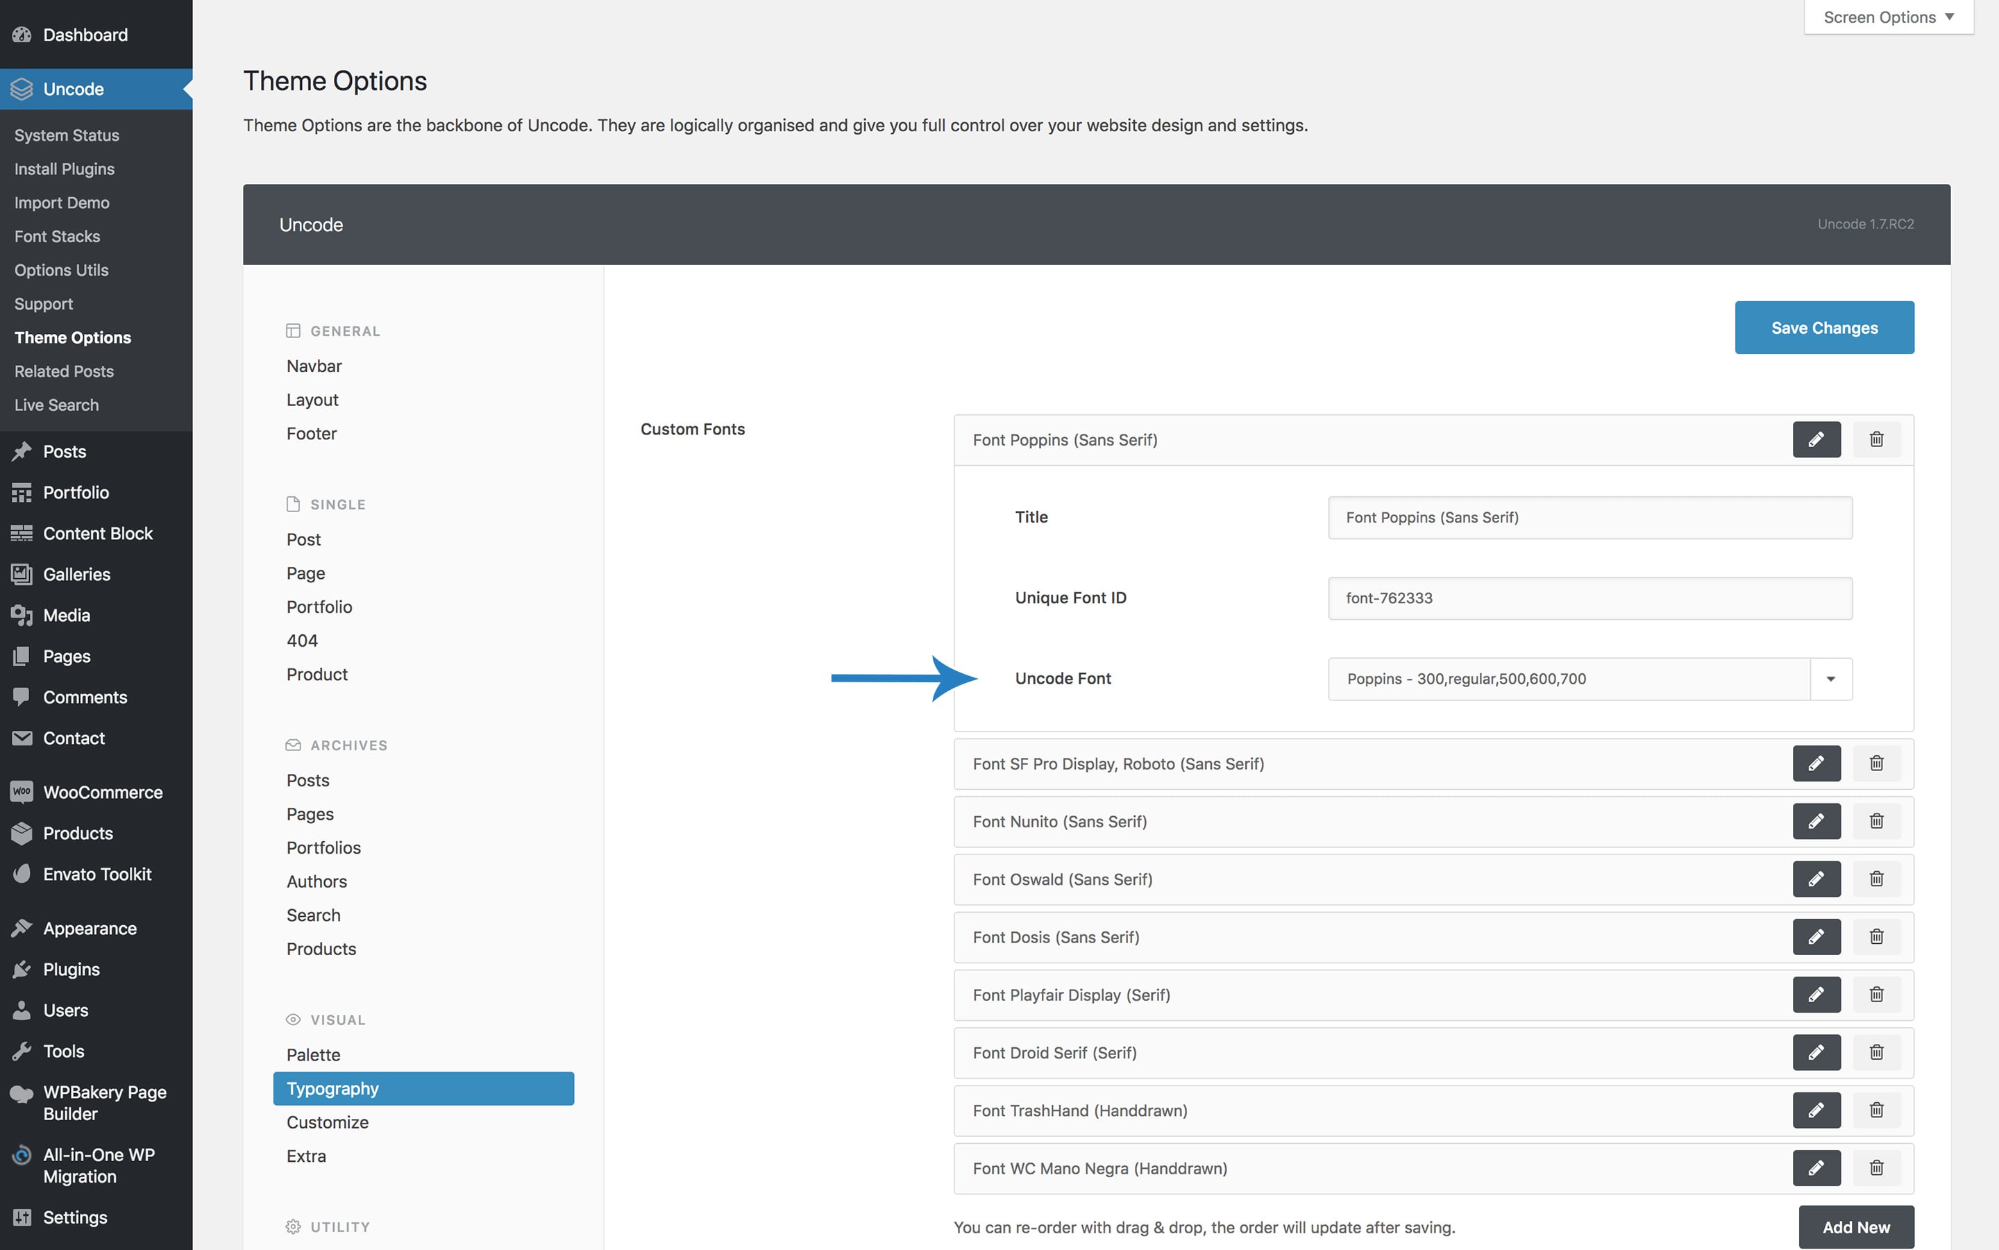Click the delete icon for Font Poppins
Screen dimensions: 1999x1250
coord(1877,439)
